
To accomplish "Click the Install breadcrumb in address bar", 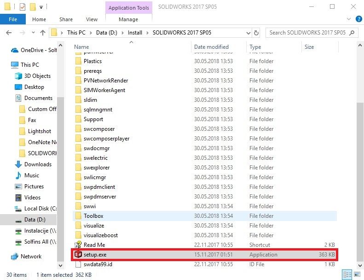I will (134, 33).
